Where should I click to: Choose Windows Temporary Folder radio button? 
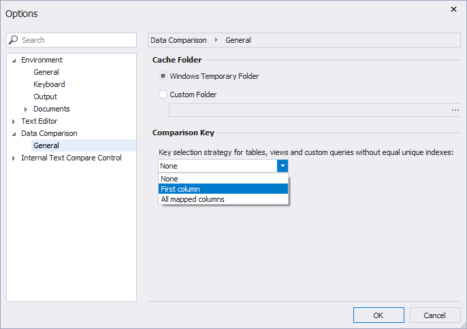coord(163,76)
